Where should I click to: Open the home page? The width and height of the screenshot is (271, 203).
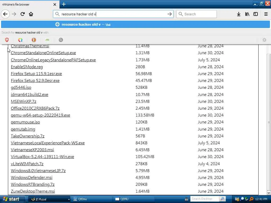pos(31,14)
